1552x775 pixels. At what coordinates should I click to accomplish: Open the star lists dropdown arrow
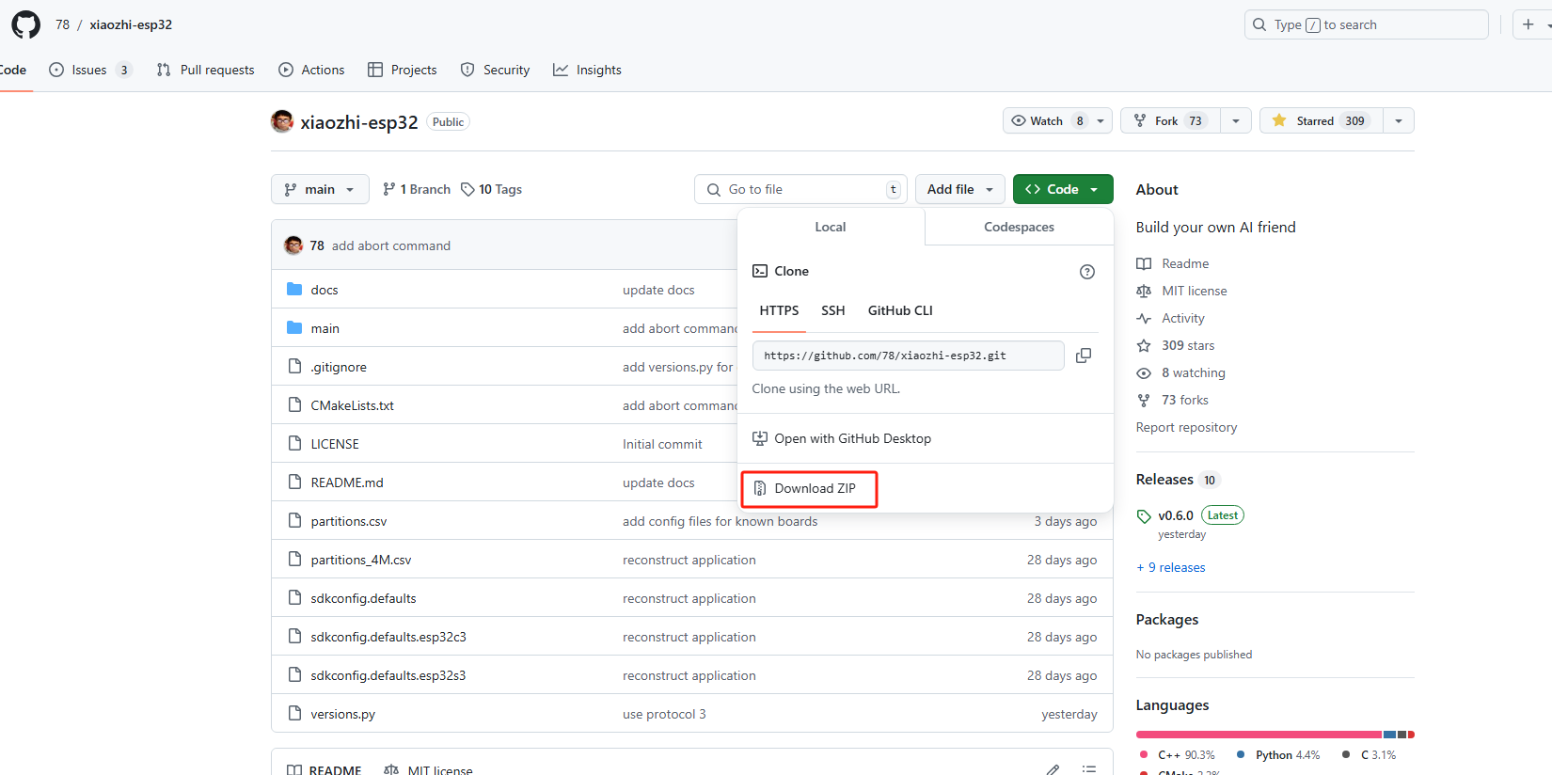click(1399, 120)
